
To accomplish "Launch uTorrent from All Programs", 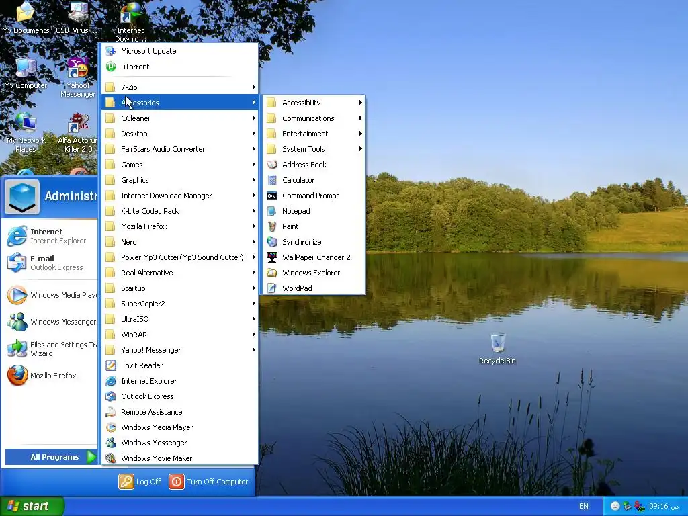I will [x=179, y=67].
